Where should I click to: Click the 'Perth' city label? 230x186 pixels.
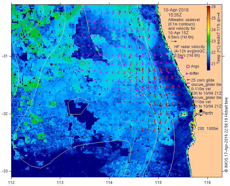[x=208, y=113]
